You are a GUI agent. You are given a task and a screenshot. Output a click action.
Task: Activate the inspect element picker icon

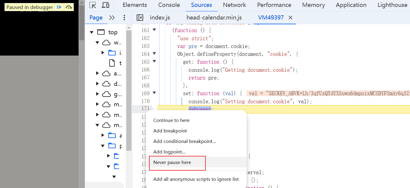click(x=93, y=5)
